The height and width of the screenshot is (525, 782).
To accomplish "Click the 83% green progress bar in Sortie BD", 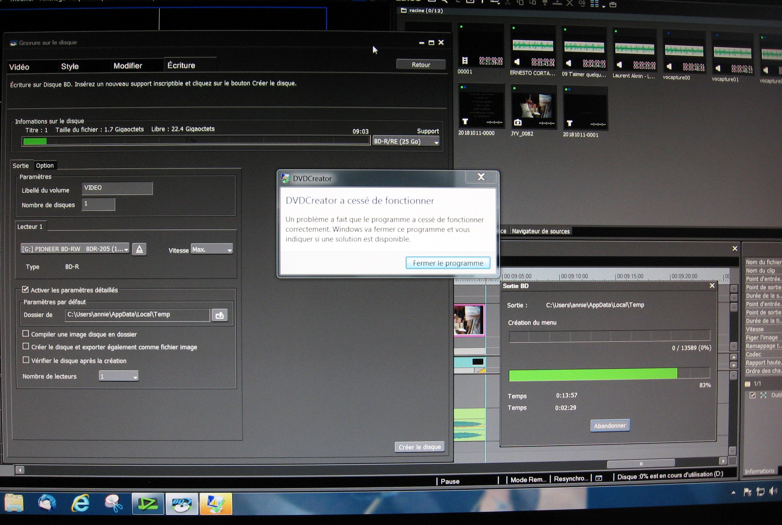I will coord(610,375).
